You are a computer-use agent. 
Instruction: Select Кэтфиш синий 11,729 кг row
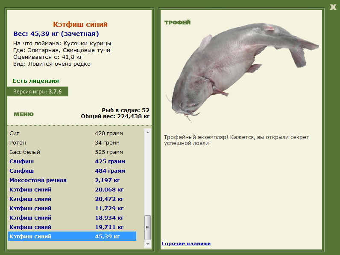point(72,208)
